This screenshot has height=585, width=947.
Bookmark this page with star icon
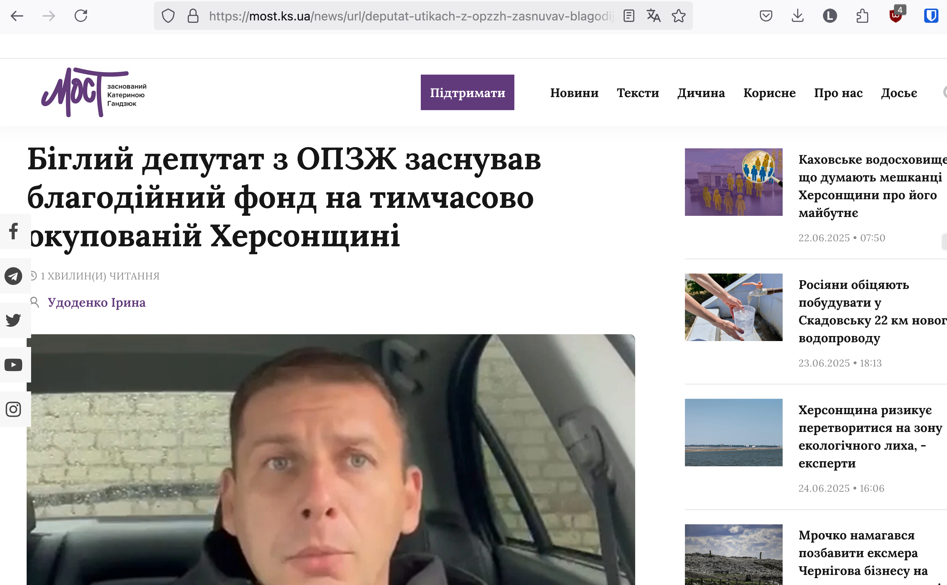pos(678,16)
